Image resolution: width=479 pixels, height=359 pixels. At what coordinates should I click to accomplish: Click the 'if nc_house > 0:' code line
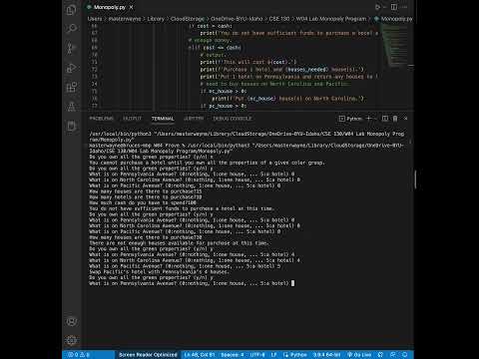point(224,91)
